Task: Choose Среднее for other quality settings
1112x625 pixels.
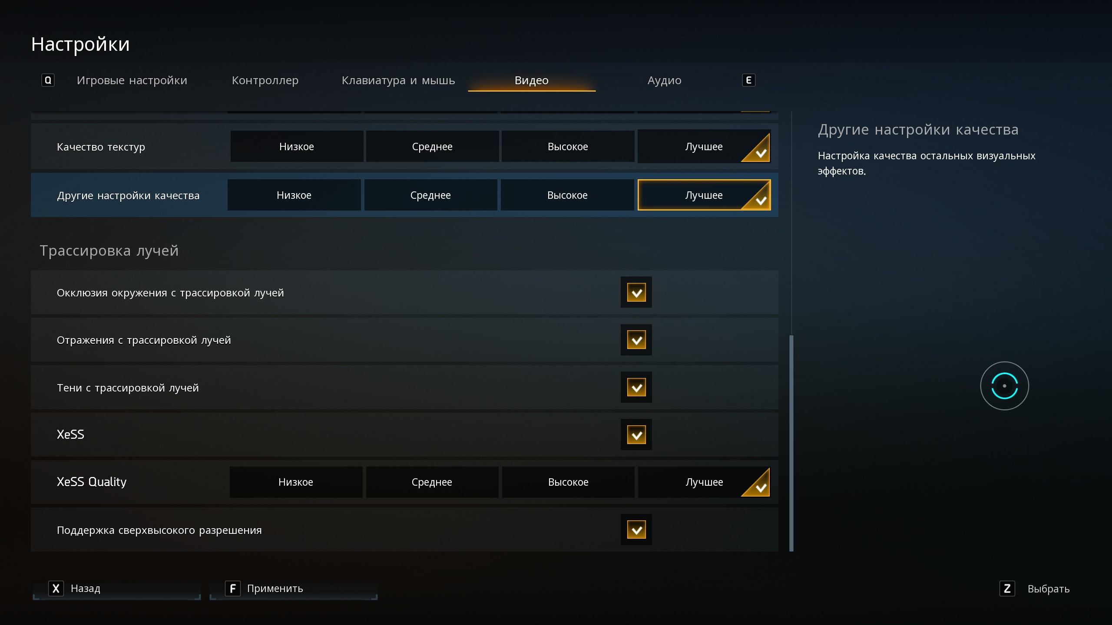Action: [x=430, y=195]
